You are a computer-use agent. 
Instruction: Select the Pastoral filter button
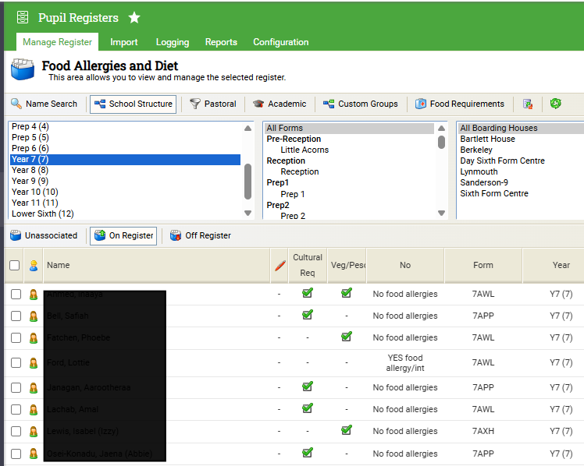[x=213, y=104]
